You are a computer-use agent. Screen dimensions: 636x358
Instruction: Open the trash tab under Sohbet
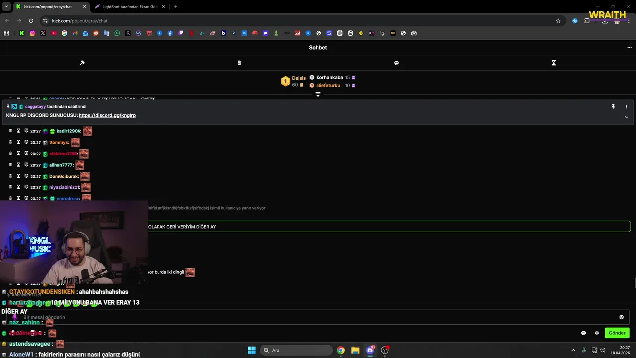click(239, 63)
